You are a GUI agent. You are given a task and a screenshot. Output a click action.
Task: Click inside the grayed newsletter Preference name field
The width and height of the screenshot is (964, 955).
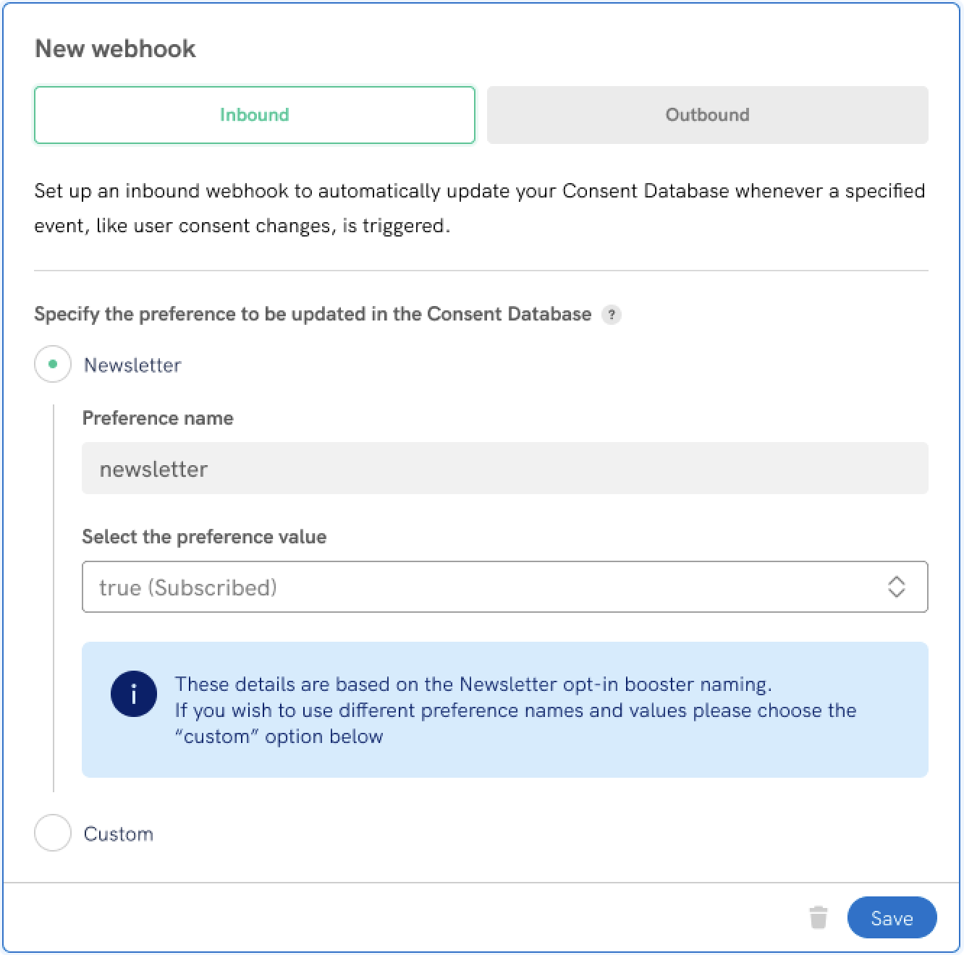[504, 468]
